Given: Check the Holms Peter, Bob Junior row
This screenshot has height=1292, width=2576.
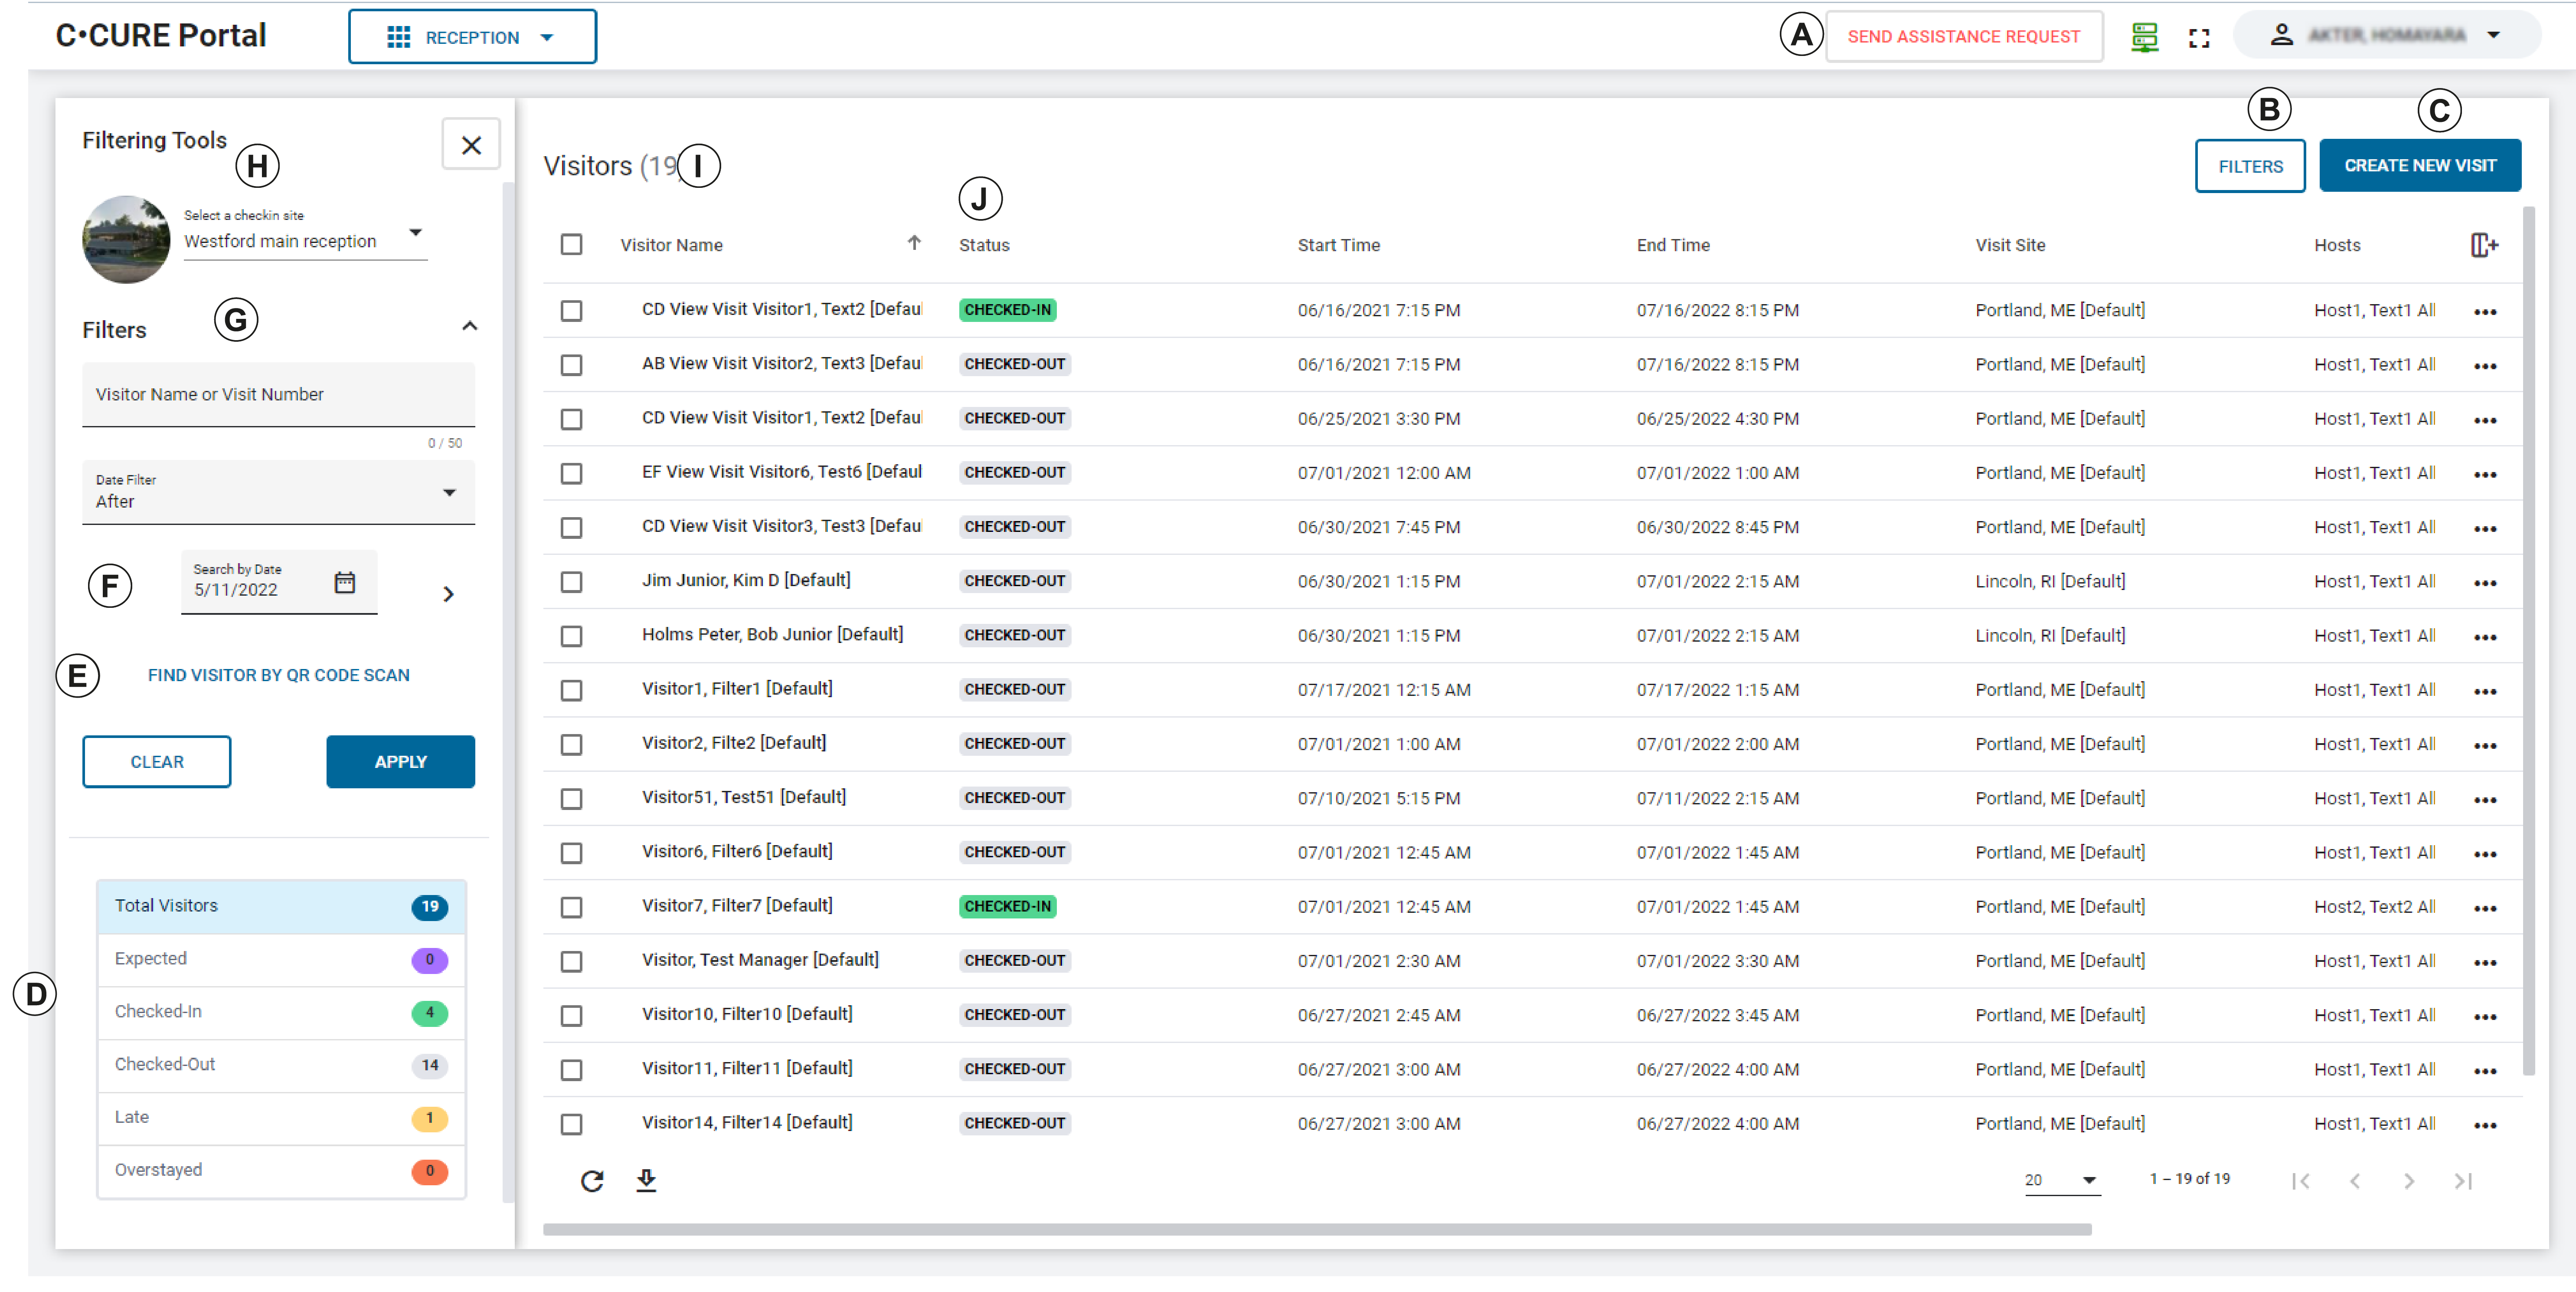Looking at the screenshot, I should [x=571, y=636].
